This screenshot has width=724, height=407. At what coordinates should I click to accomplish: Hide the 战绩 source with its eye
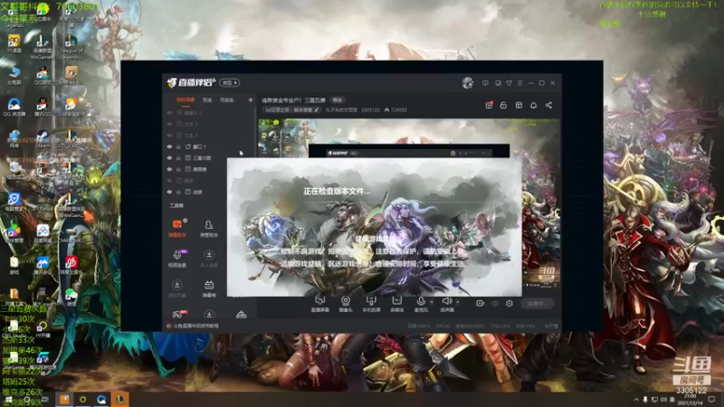tap(169, 192)
